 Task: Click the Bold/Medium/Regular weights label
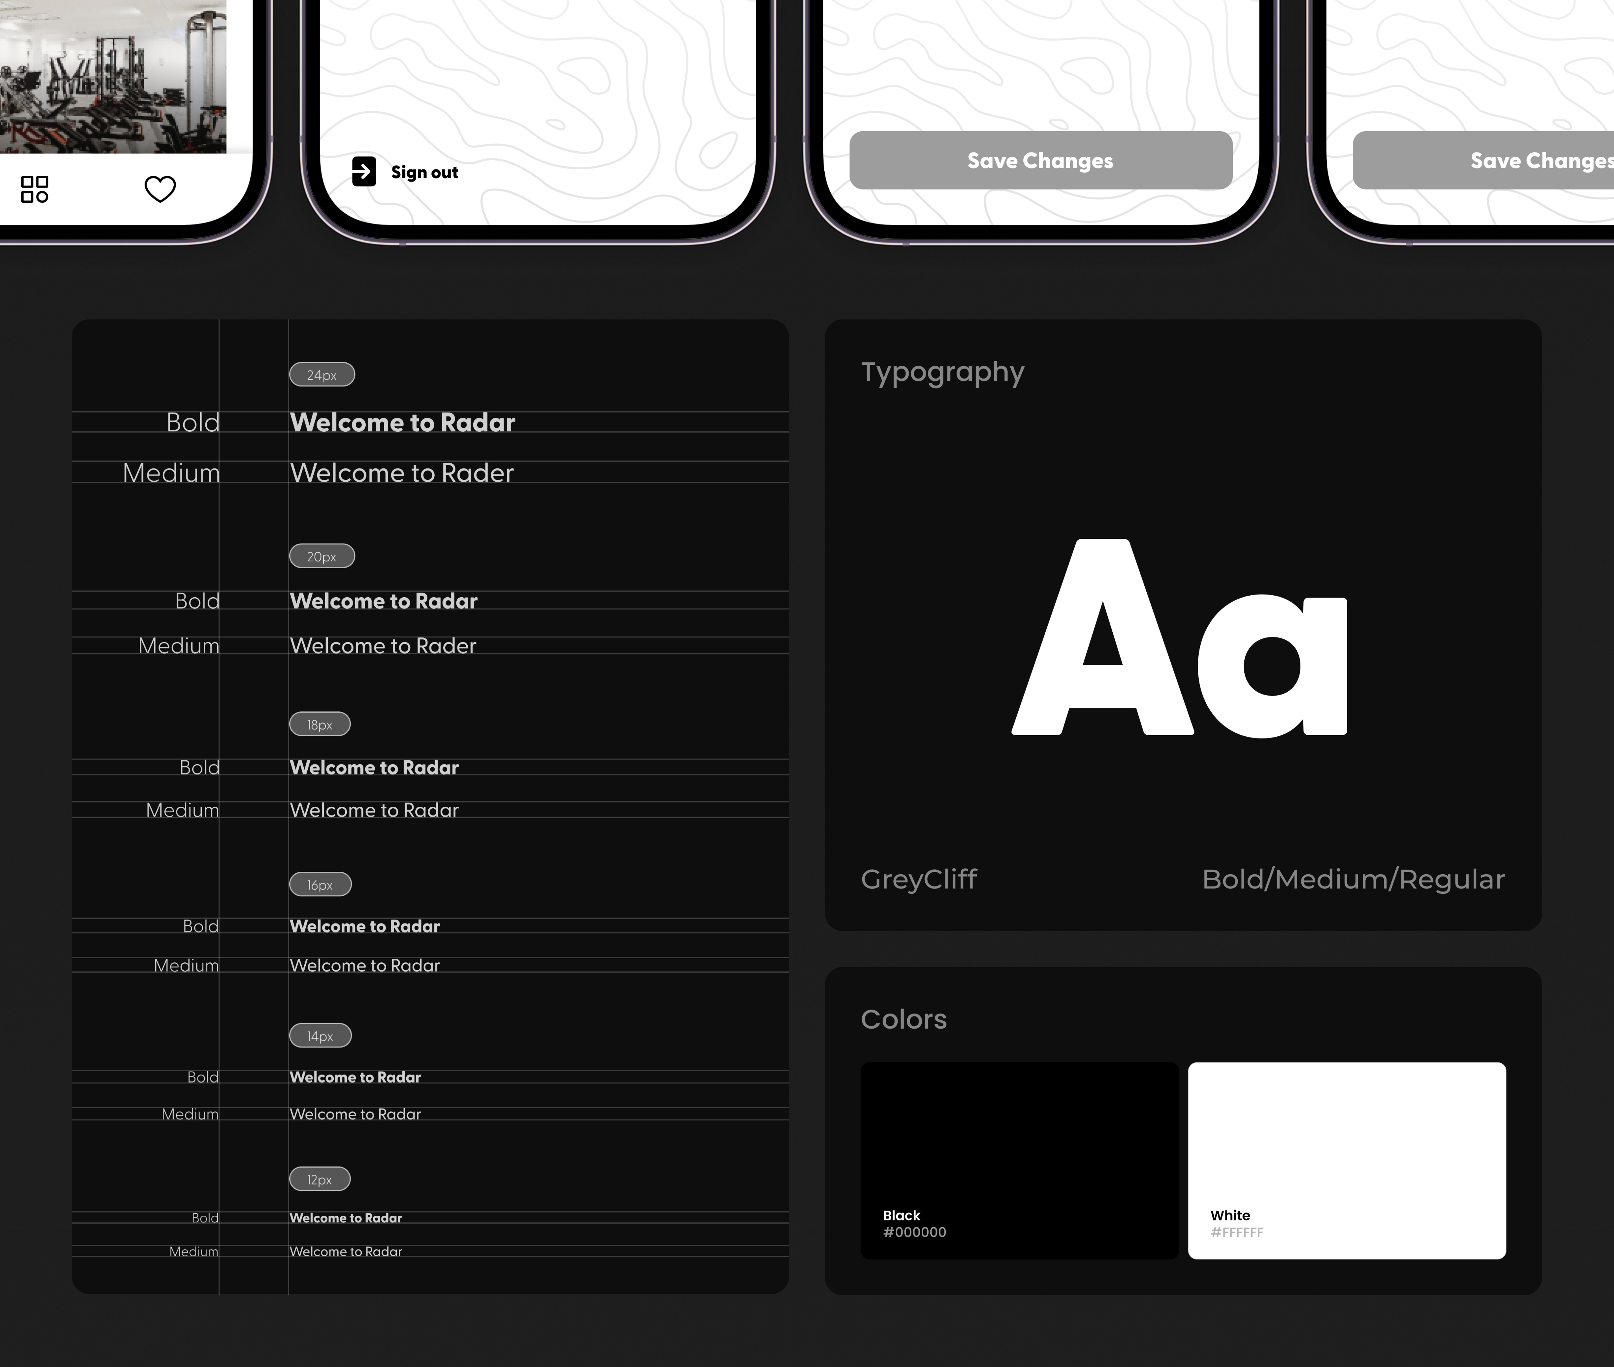point(1353,880)
